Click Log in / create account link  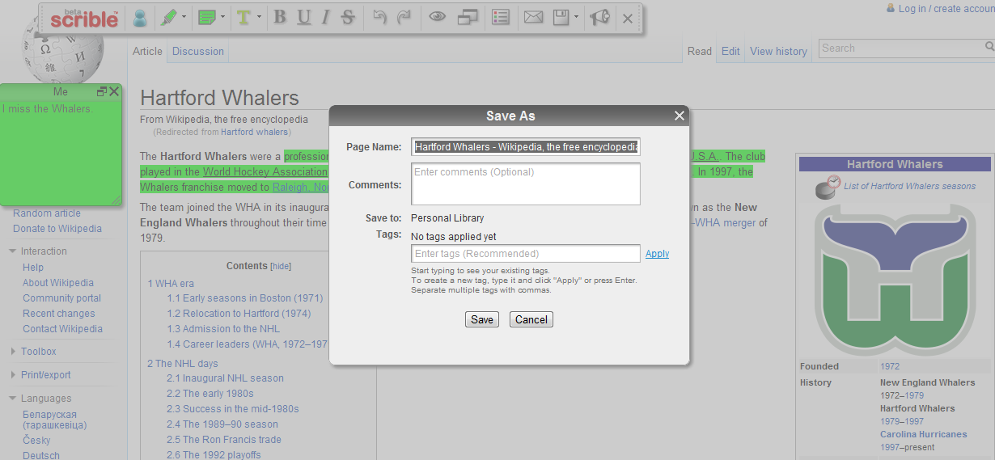946,8
